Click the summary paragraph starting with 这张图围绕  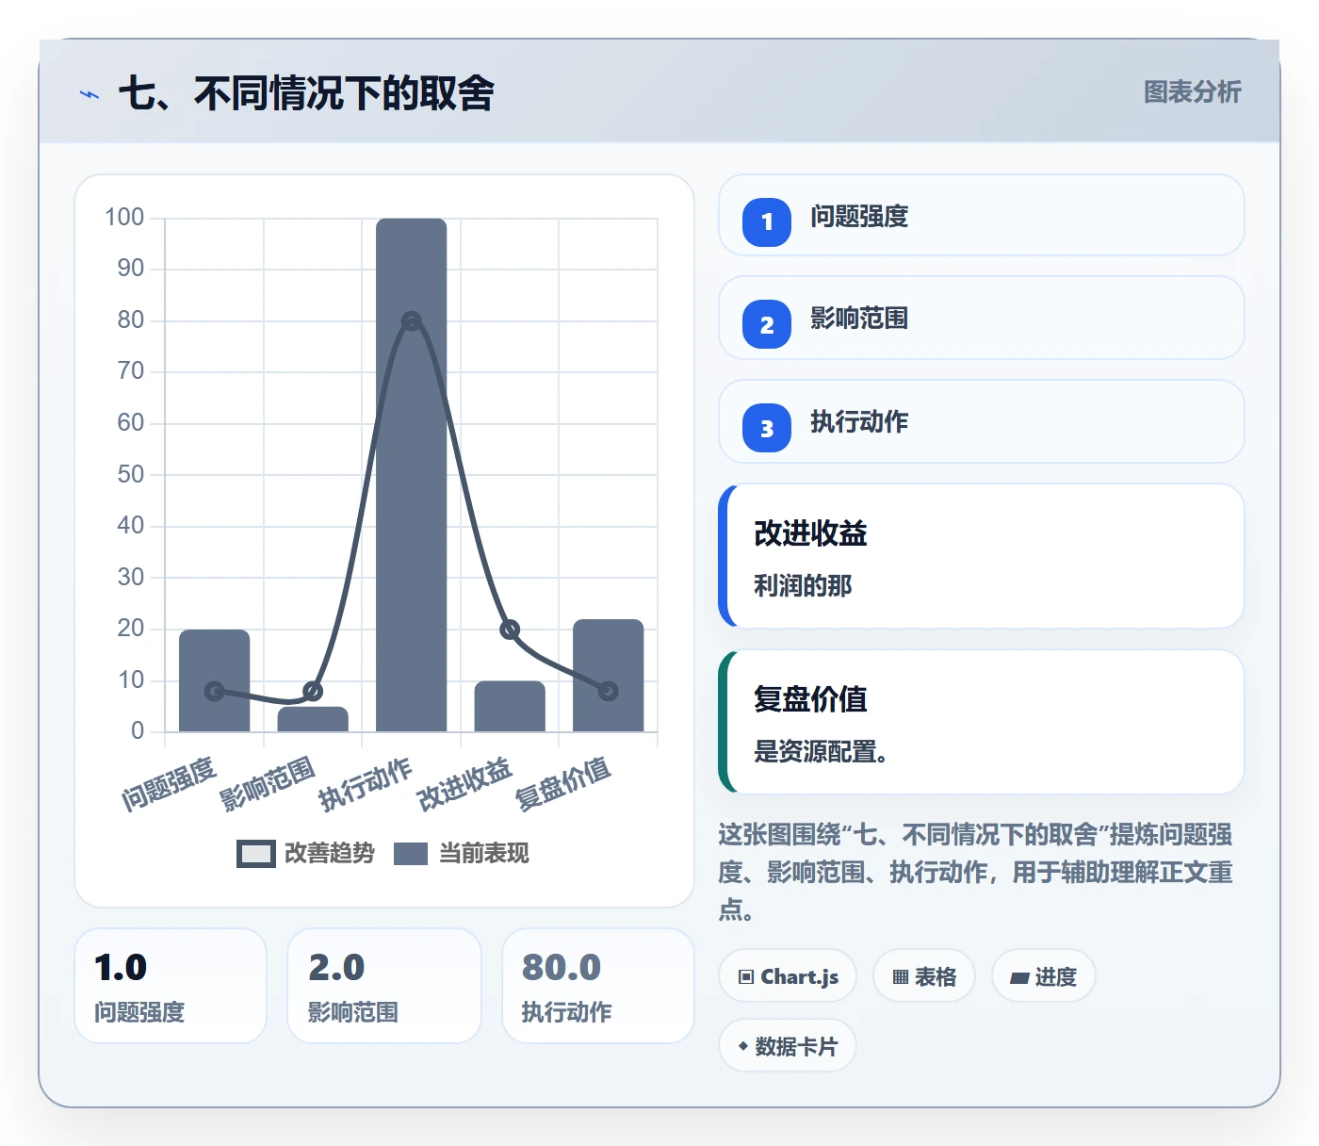(x=976, y=872)
